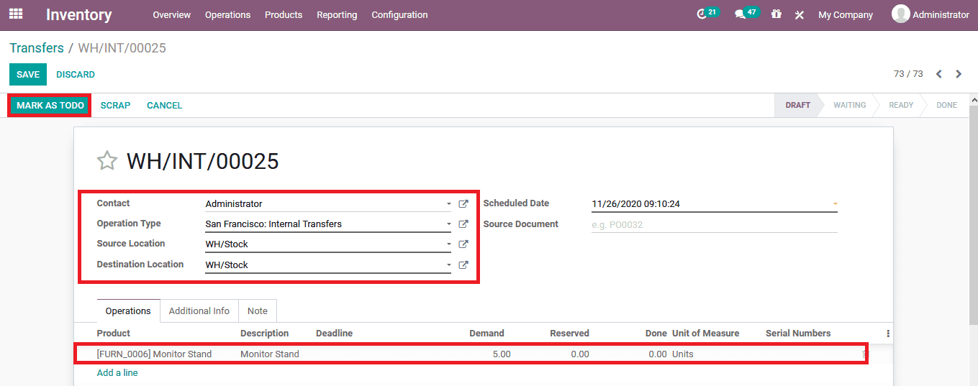The image size is (978, 386).
Task: Open the Overview menu
Action: coord(171,14)
